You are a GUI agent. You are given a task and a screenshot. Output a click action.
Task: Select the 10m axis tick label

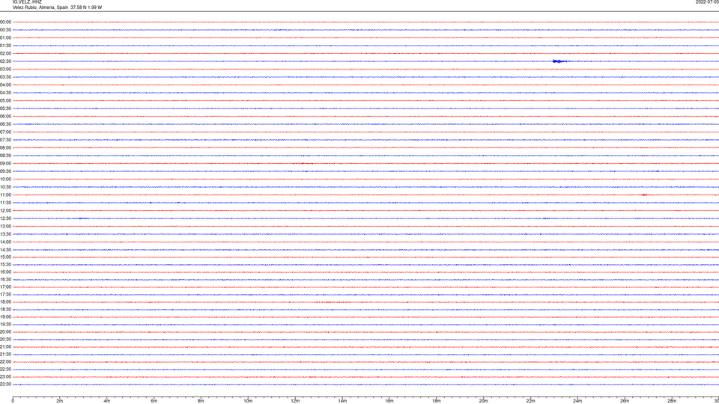click(248, 401)
